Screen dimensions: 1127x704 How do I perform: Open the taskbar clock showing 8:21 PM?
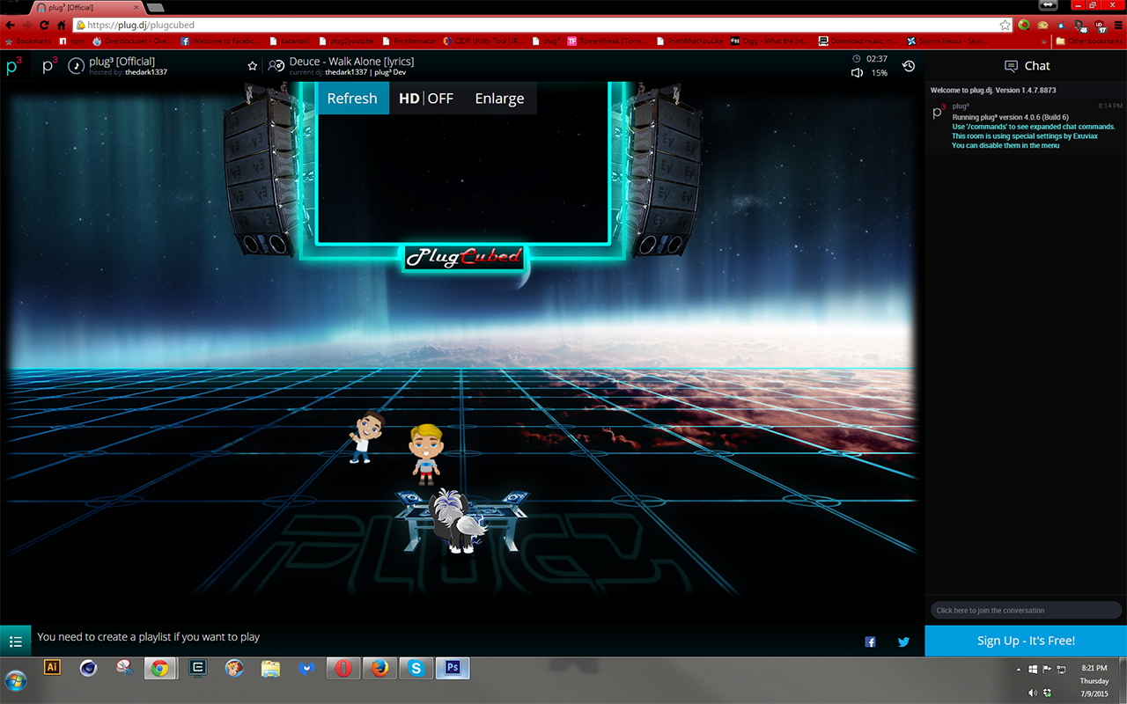1095,669
